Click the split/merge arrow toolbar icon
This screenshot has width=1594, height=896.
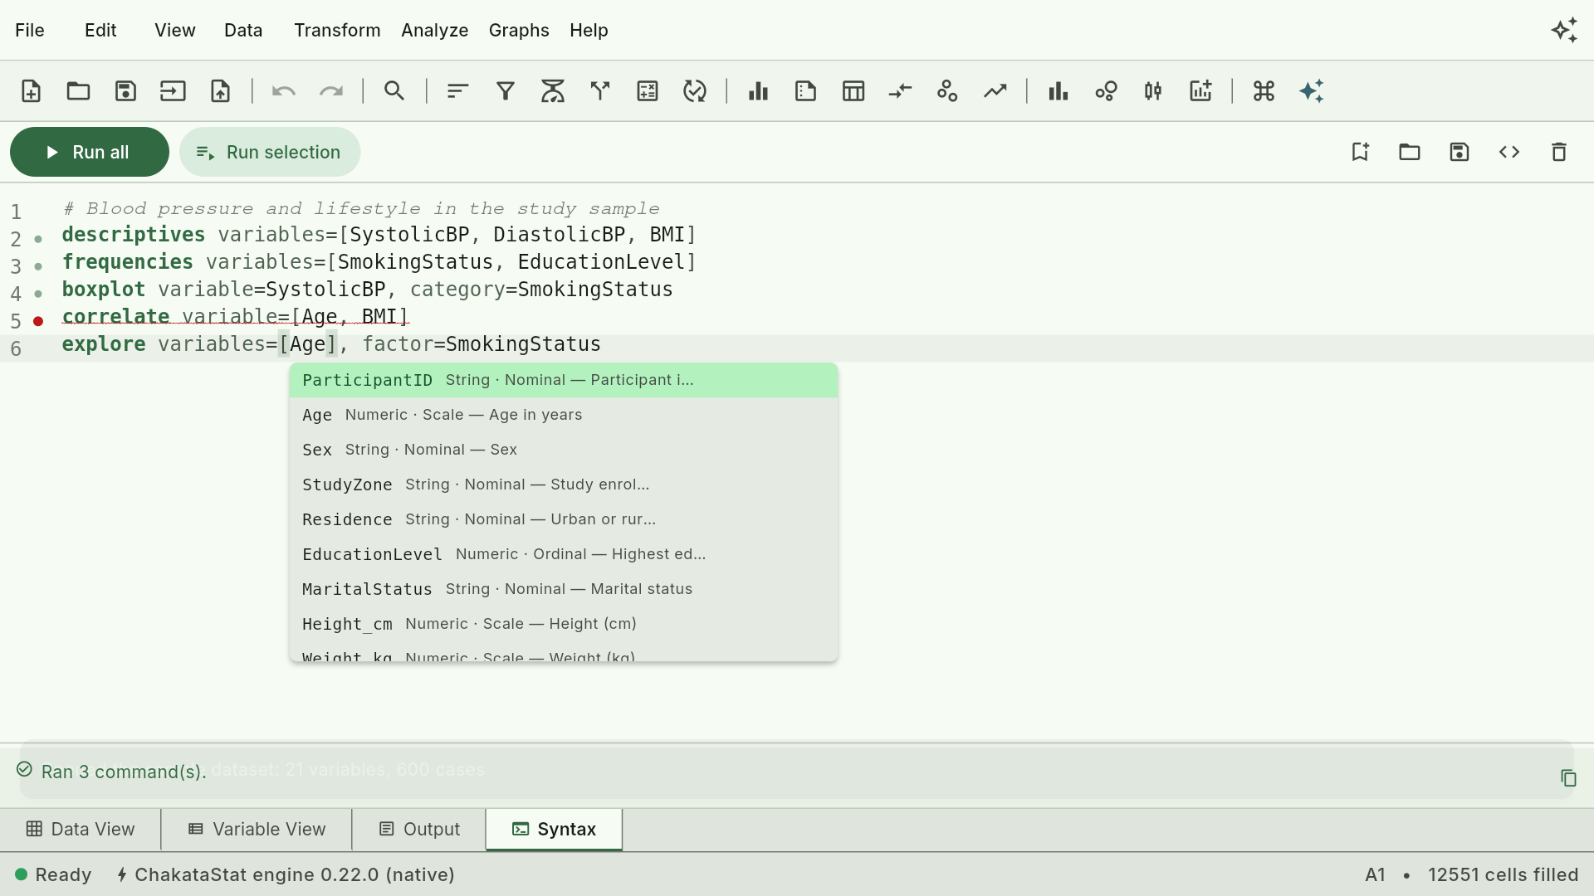click(x=600, y=91)
